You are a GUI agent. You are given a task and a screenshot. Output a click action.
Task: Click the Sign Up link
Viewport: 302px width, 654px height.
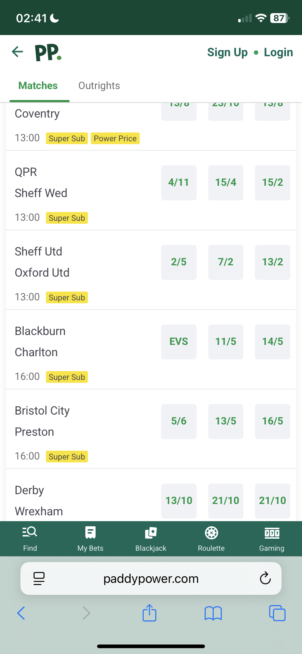tap(227, 53)
